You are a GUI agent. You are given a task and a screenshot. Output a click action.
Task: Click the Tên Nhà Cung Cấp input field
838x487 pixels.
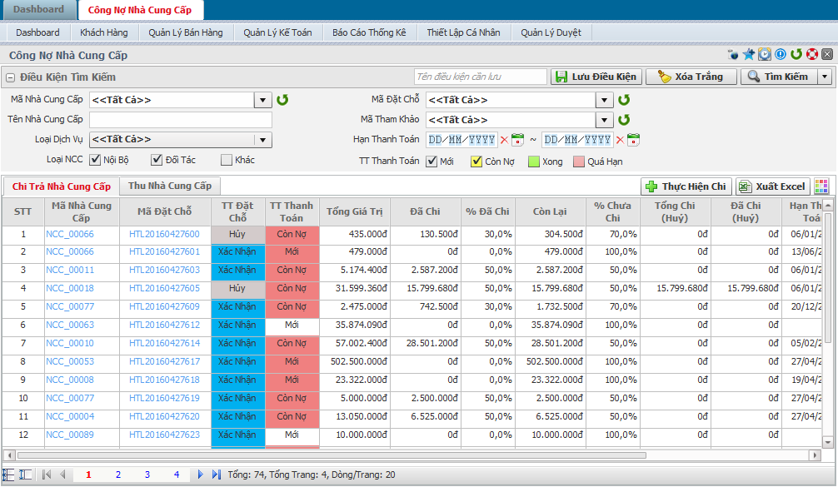point(181,120)
